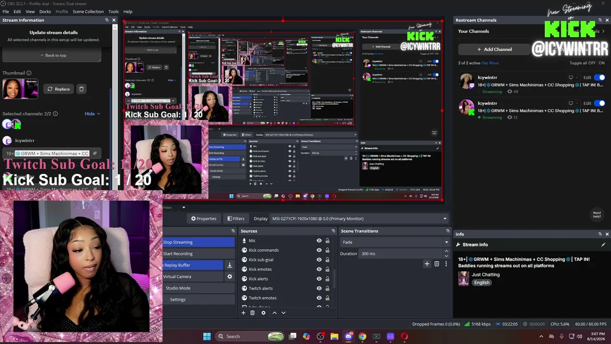
Task: Open the Fade transition dropdown
Action: point(395,242)
